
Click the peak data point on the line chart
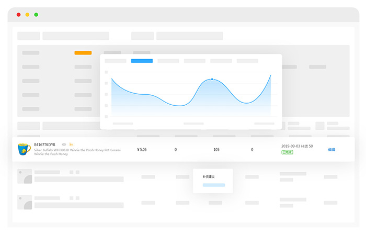[x=212, y=79]
